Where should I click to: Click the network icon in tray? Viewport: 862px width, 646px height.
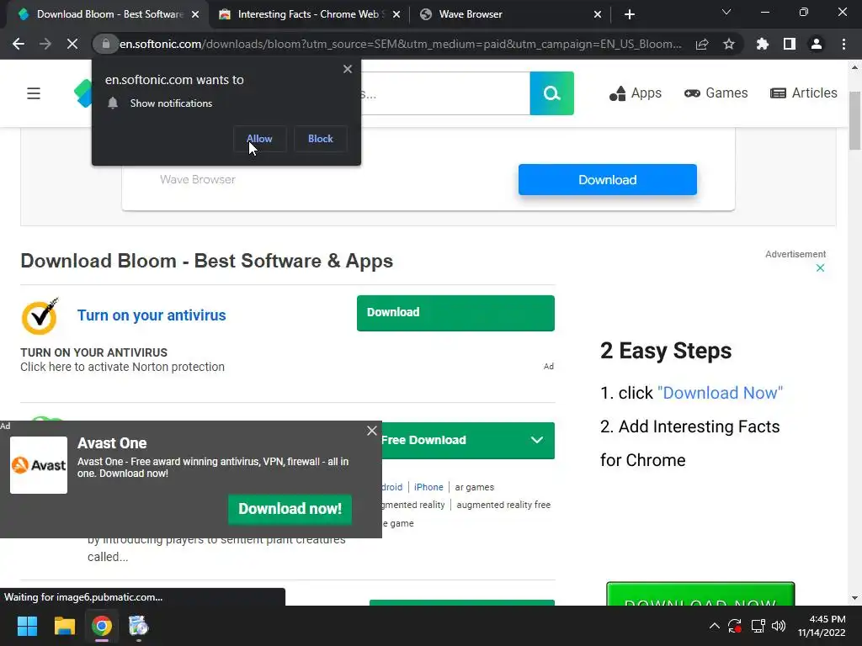(758, 626)
